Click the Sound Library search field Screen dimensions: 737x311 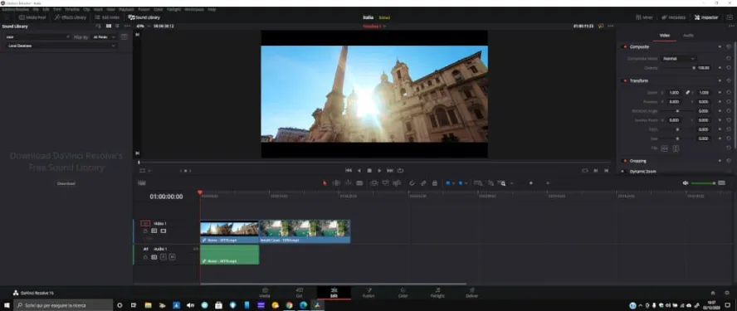[37, 36]
